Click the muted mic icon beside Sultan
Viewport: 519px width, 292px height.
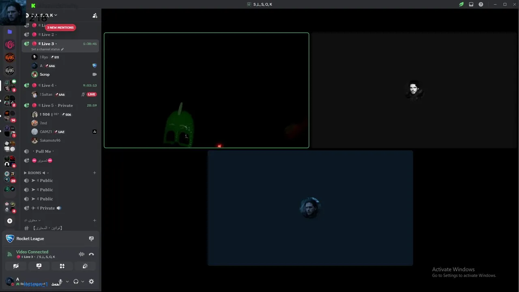pyautogui.click(x=83, y=94)
